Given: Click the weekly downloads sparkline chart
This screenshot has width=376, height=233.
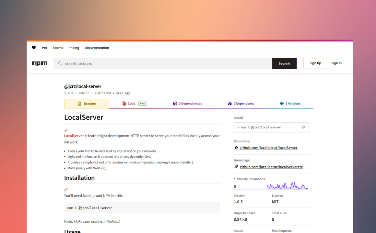Looking at the screenshot, I should tap(287, 186).
